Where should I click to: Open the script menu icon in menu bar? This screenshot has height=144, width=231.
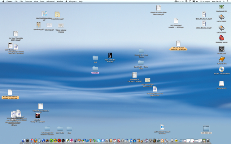[x=66, y=1]
